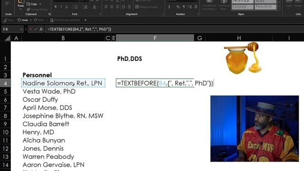Select the Format Painter tool
Viewport: 304px width, 171px height.
click(37, 9)
